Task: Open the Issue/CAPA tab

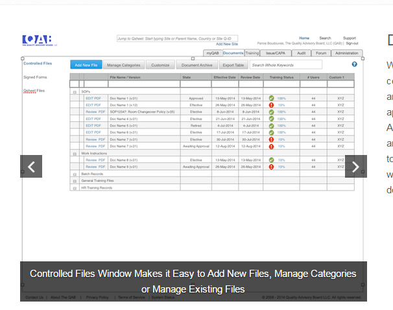Action: (x=276, y=53)
